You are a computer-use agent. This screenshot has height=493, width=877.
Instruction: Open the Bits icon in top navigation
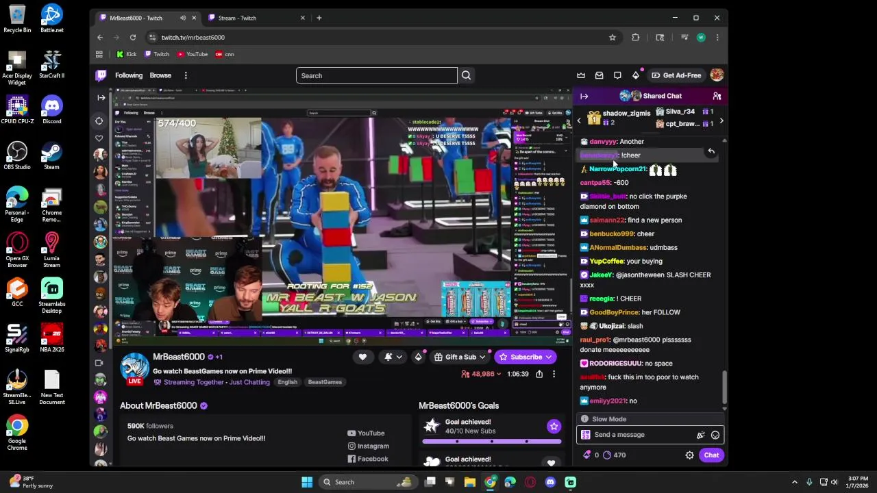pyautogui.click(x=636, y=75)
